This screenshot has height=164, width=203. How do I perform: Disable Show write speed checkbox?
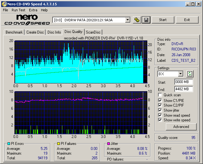pos(160,120)
